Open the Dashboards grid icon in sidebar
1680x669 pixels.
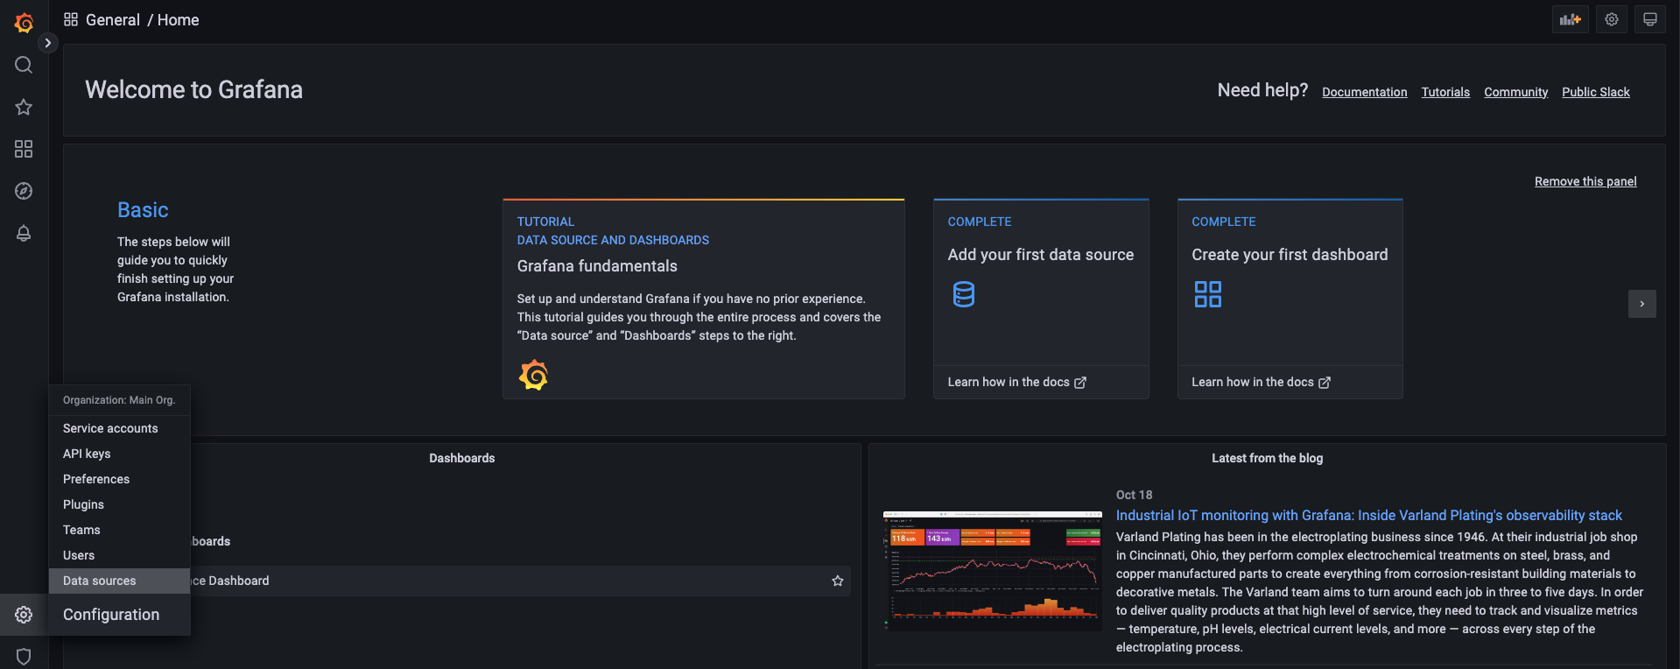pyautogui.click(x=24, y=149)
